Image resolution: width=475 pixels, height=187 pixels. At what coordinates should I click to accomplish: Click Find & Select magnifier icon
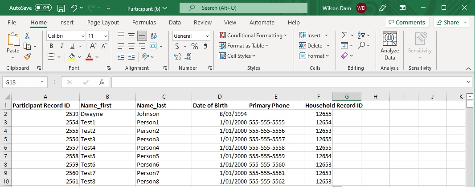point(361,45)
